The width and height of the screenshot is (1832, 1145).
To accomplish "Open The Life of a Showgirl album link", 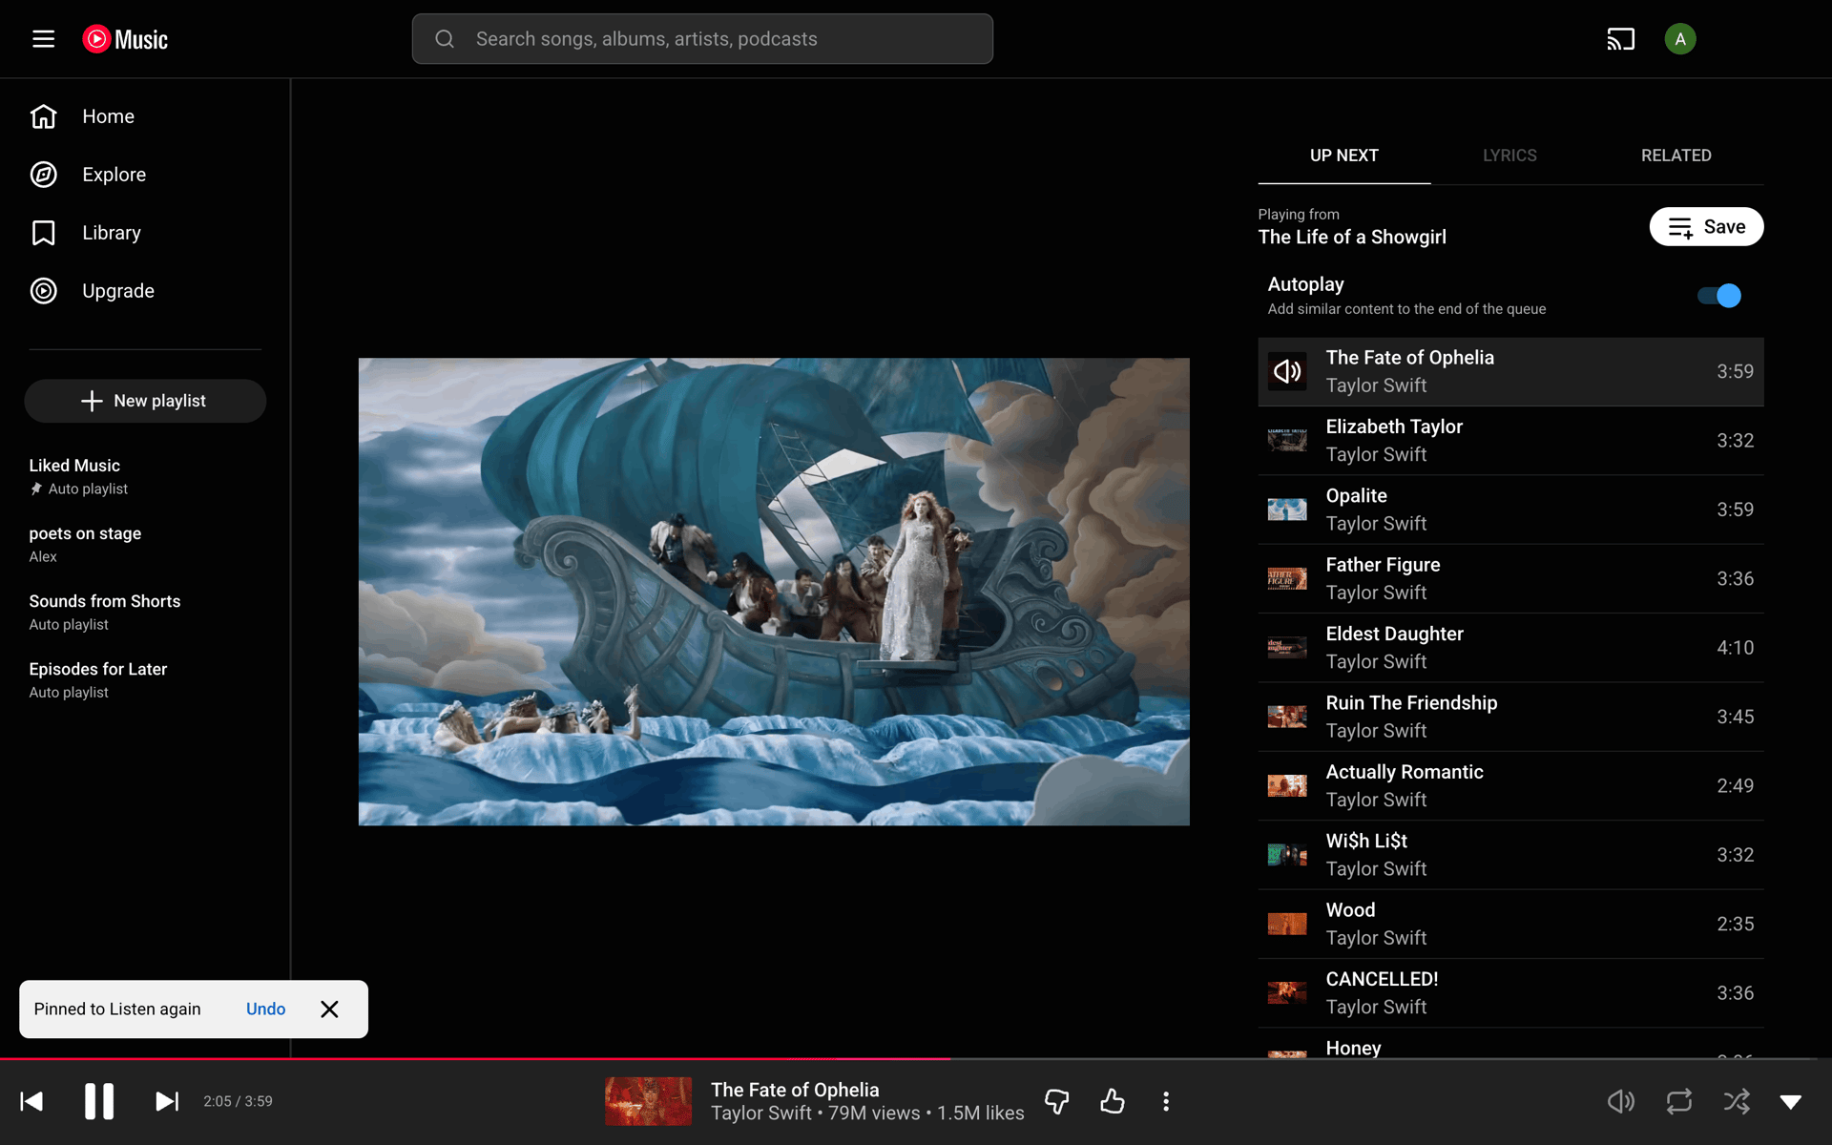I will point(1352,238).
